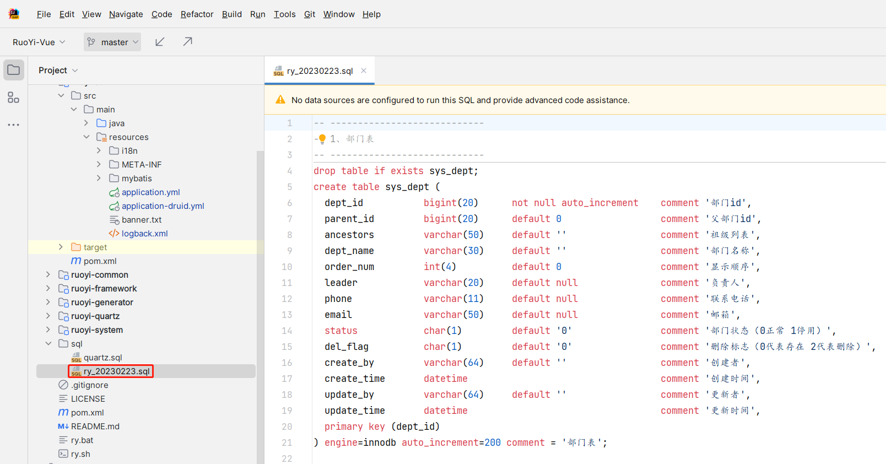The width and height of the screenshot is (886, 464).
Task: Click the warning triangle in notification banner
Action: 280,100
